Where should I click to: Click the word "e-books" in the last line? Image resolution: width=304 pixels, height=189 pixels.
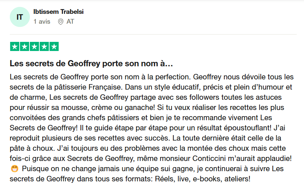coord(207,179)
